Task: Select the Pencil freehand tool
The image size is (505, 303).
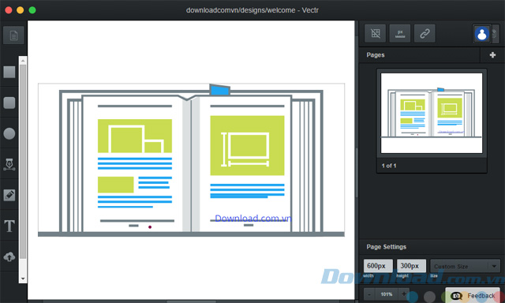Action: click(x=9, y=195)
